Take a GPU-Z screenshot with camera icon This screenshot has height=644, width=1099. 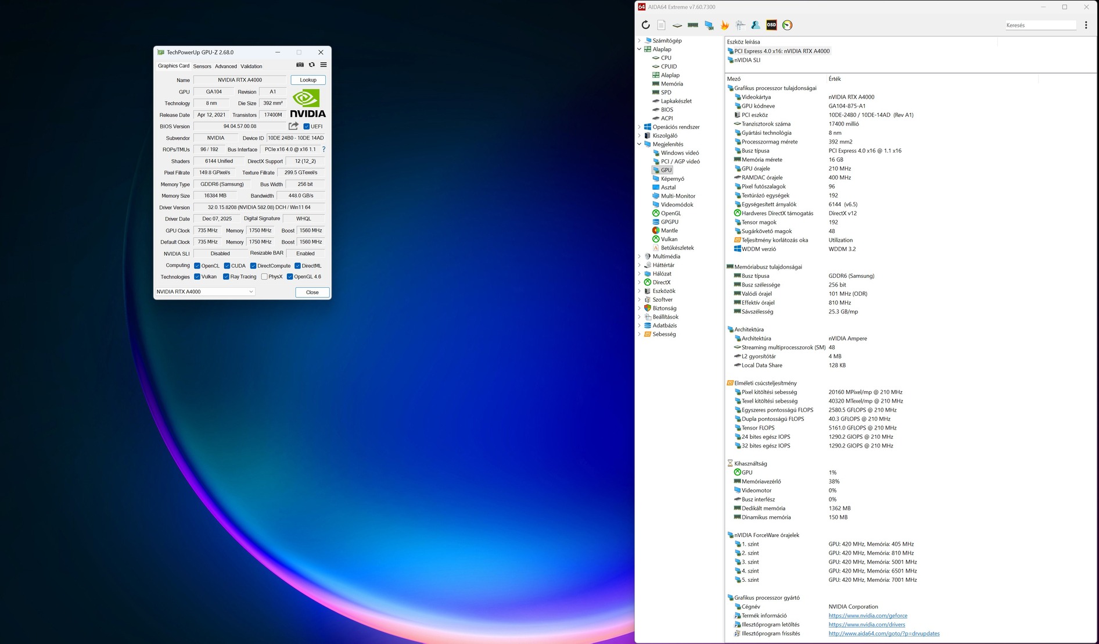pyautogui.click(x=300, y=65)
